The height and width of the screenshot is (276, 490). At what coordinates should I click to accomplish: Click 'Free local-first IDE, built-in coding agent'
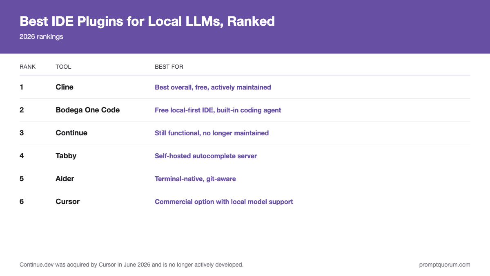(x=218, y=110)
